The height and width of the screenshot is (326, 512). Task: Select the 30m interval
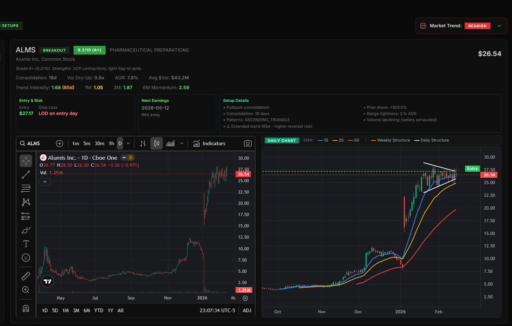99,143
